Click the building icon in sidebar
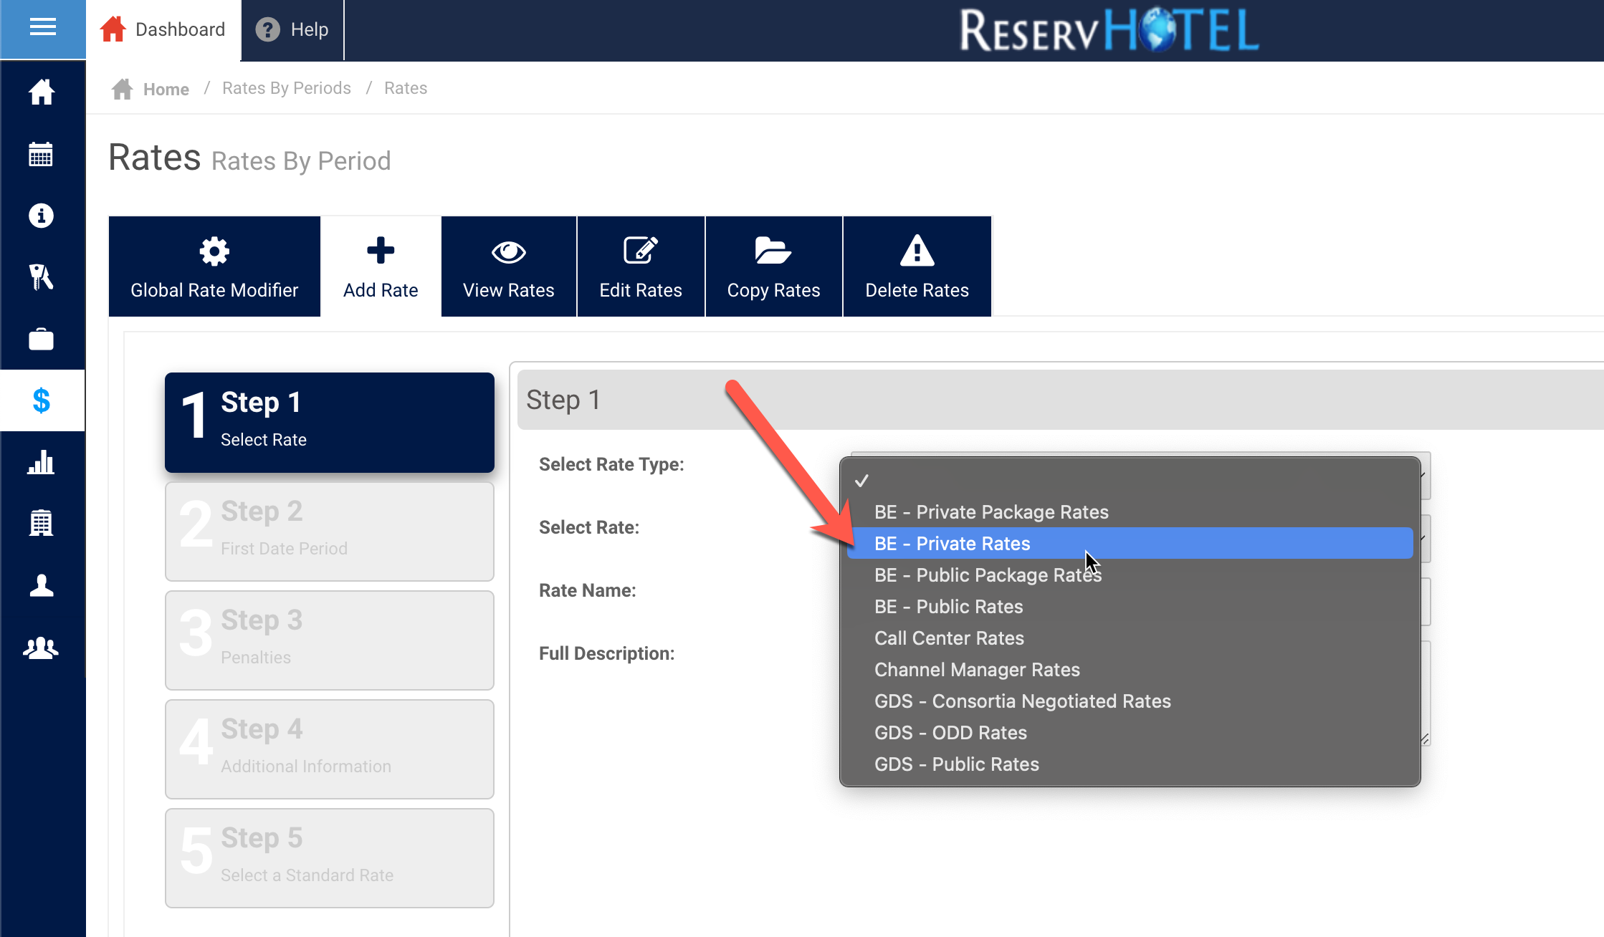 tap(41, 524)
